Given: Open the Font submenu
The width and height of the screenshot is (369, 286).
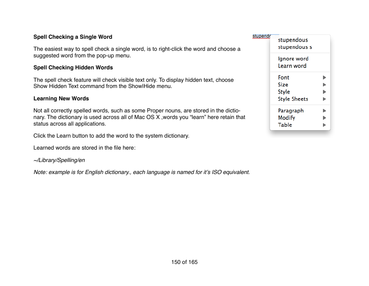Looking at the screenshot, I should pos(300,78).
